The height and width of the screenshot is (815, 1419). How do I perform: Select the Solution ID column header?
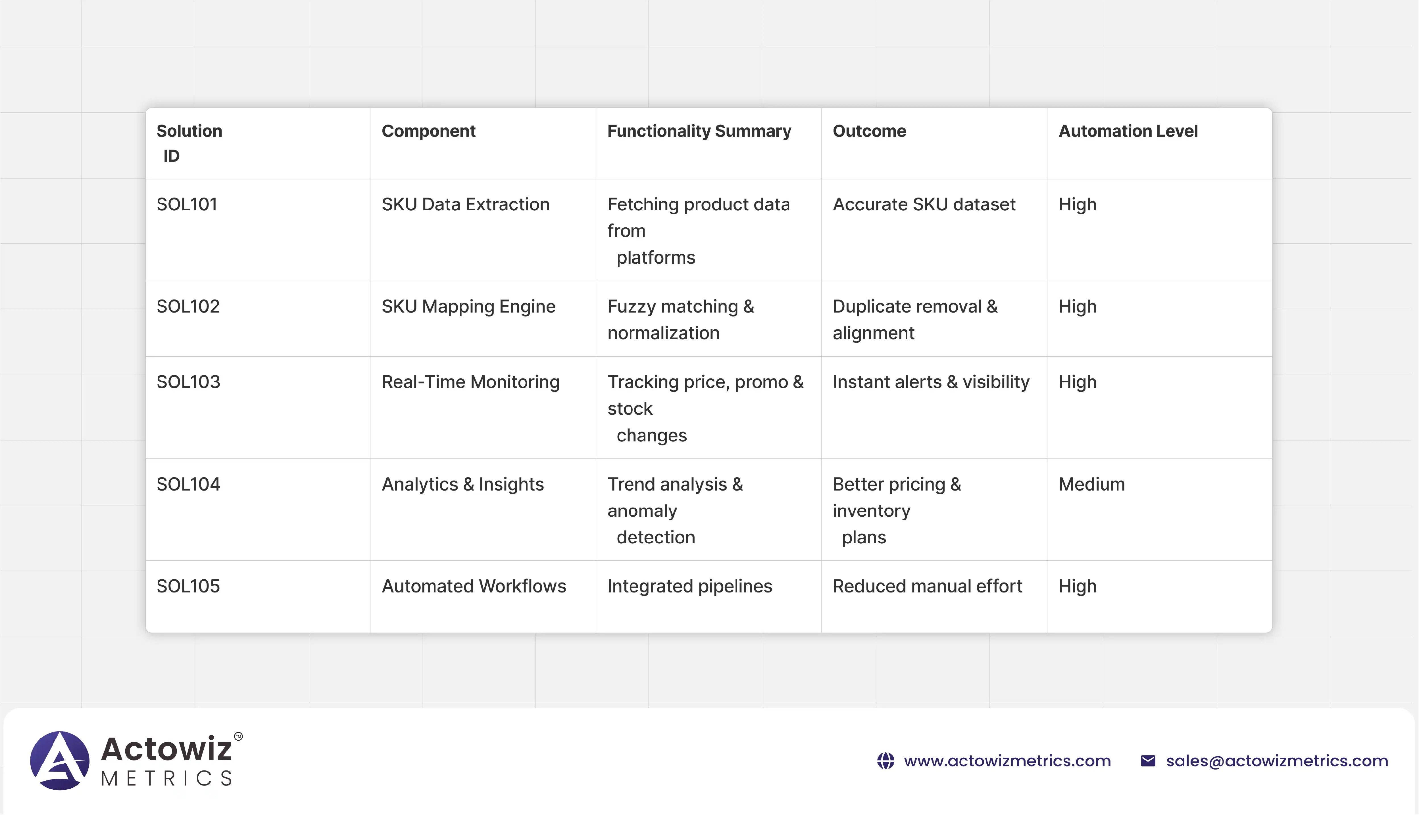click(189, 143)
